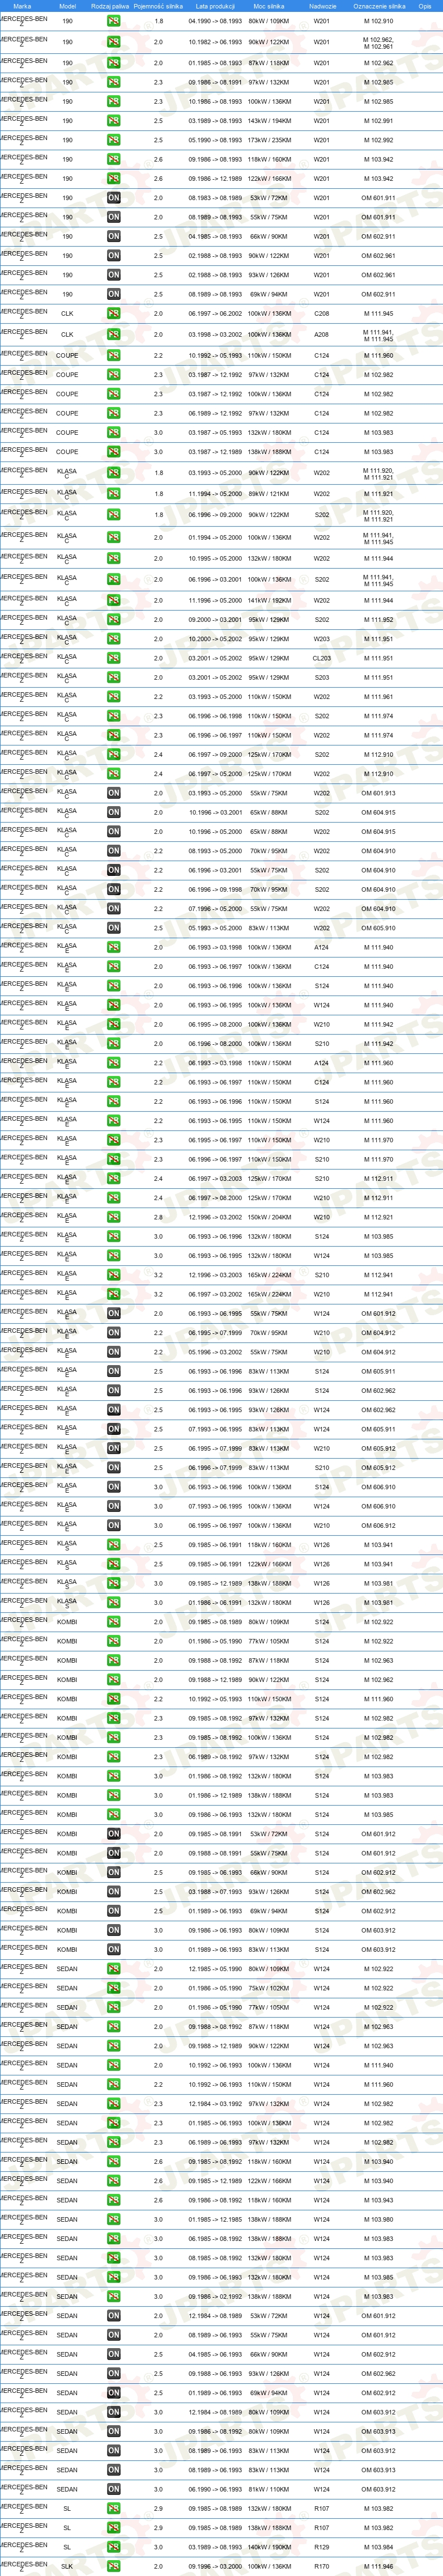Click diesel ON icon in 190 66kW / 90KM row
This screenshot has width=443, height=2576.
click(114, 237)
